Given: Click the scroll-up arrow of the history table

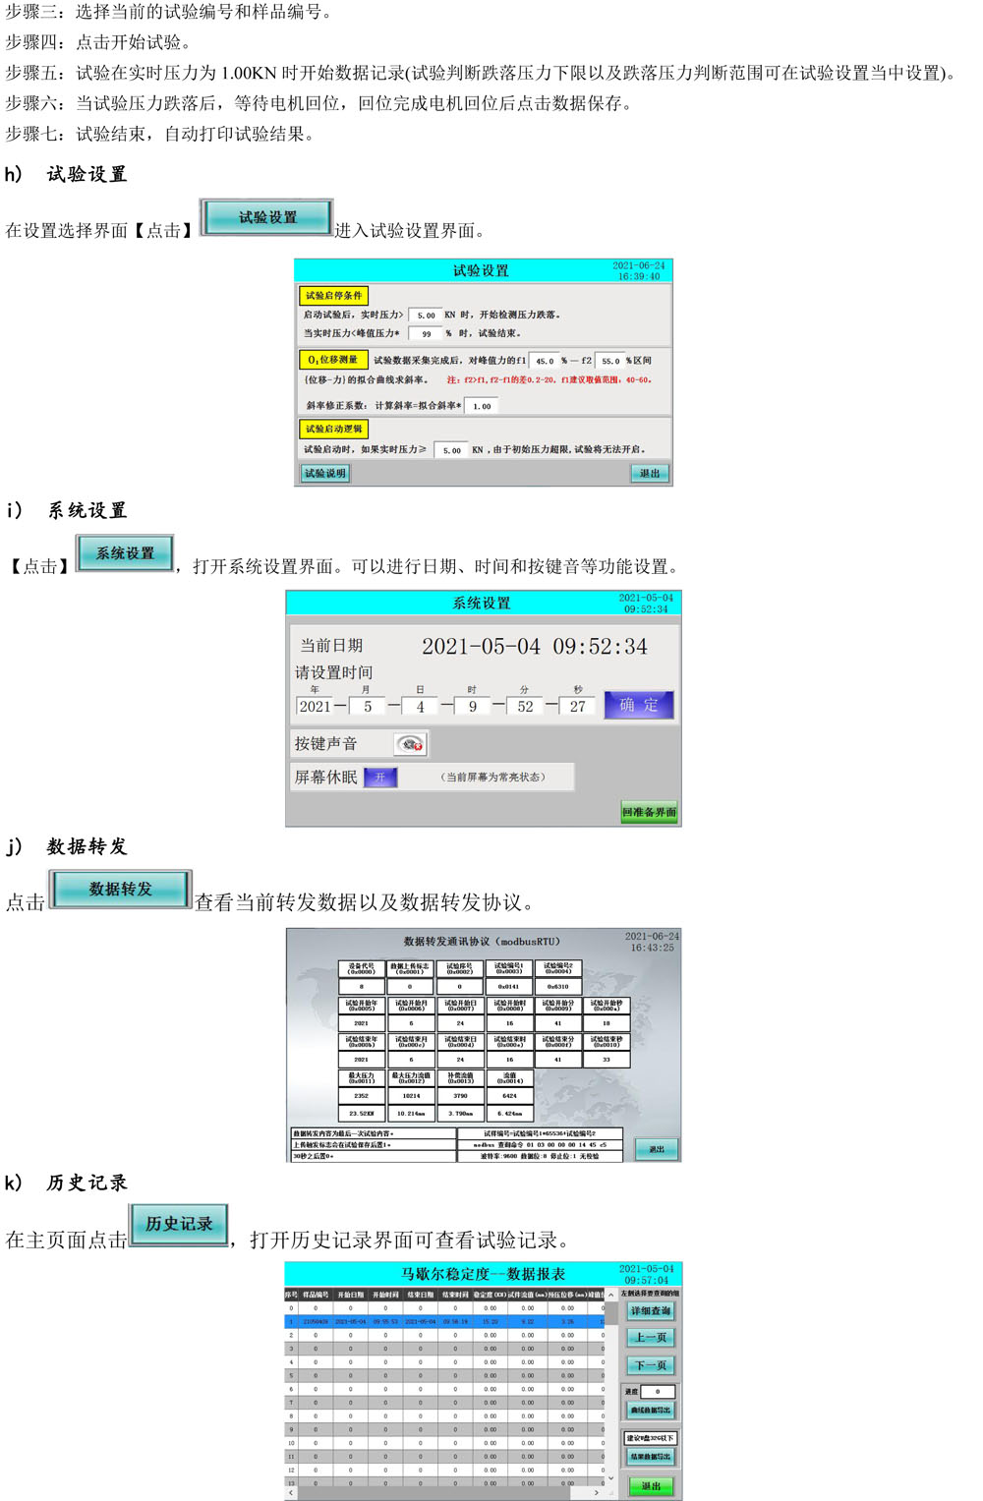Looking at the screenshot, I should point(611,1295).
